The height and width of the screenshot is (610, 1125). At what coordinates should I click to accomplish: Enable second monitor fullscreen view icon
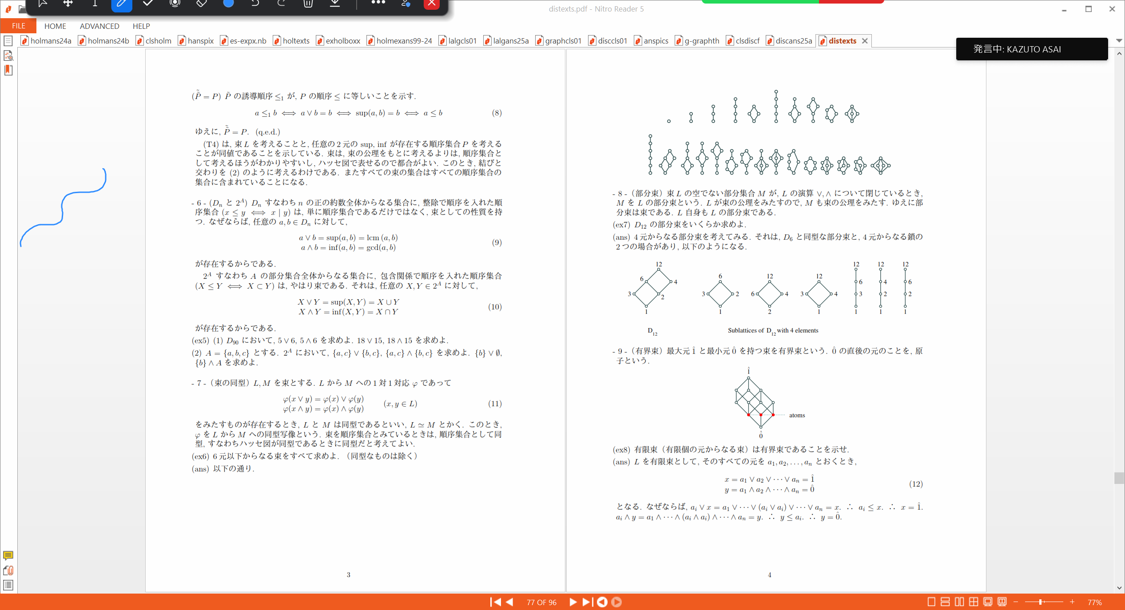coord(1002,602)
